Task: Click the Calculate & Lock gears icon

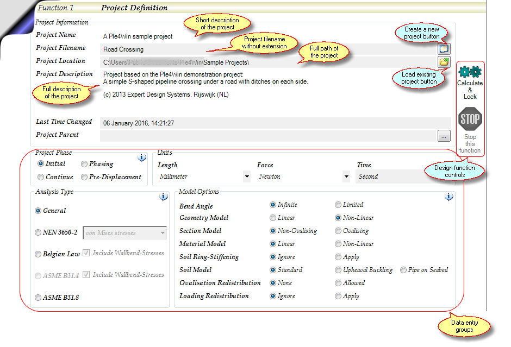Action: pos(470,72)
